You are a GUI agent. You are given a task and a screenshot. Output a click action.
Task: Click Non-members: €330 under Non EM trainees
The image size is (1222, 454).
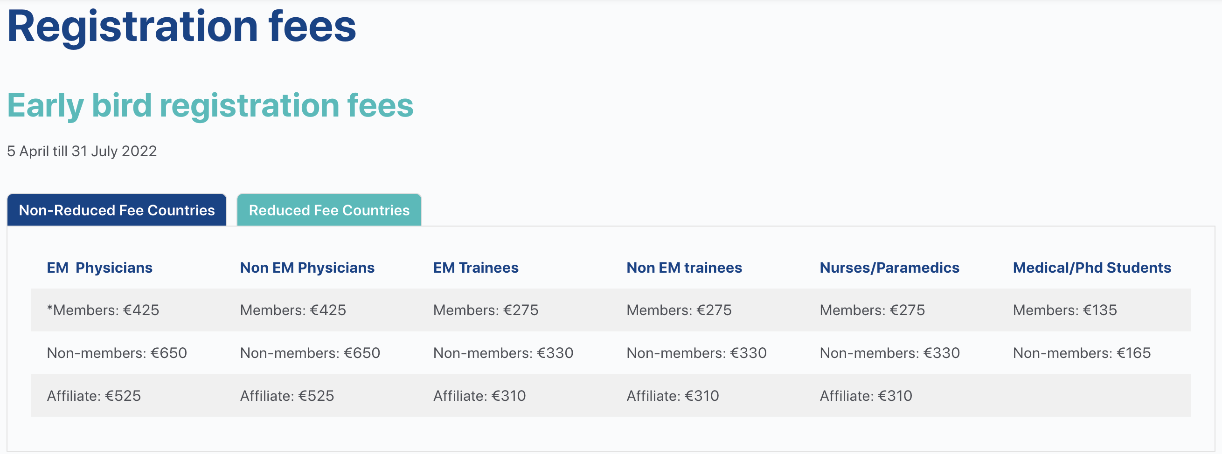[x=696, y=353]
